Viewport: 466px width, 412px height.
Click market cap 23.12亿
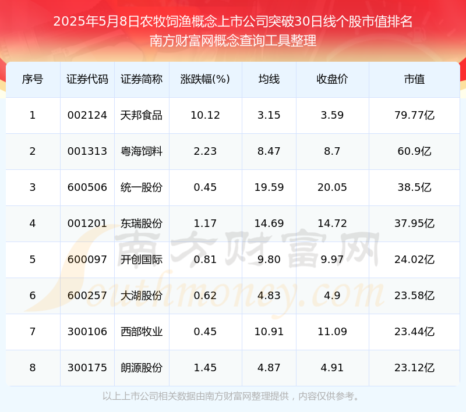[x=414, y=368]
